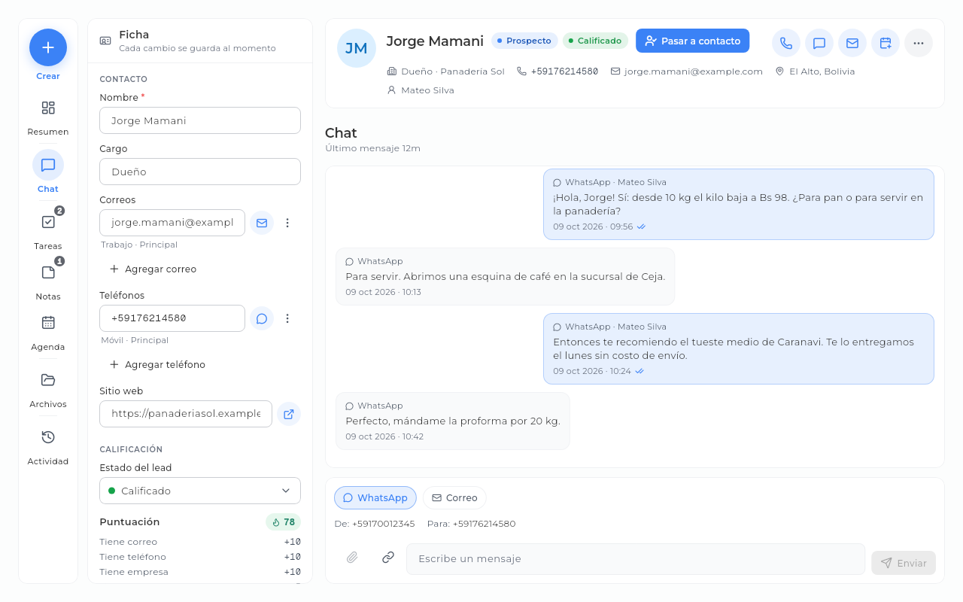
Task: Click the Prospecto badge
Action: point(524,41)
